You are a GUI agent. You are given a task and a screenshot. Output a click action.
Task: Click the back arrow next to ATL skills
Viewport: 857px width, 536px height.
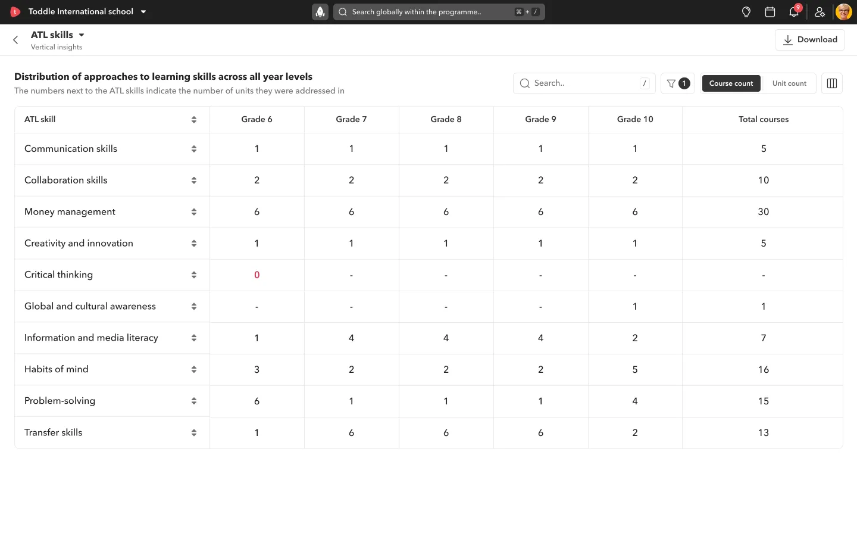15,39
